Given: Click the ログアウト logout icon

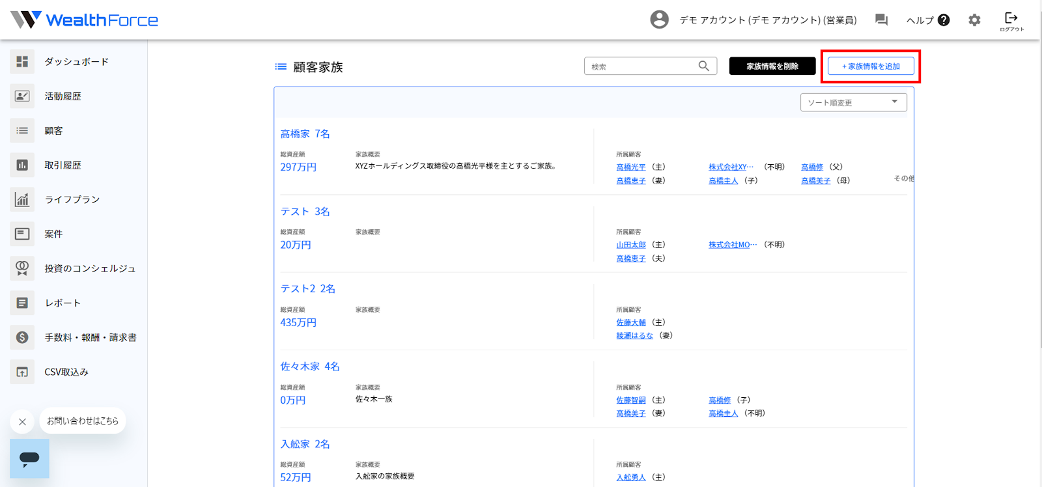Looking at the screenshot, I should (1011, 21).
